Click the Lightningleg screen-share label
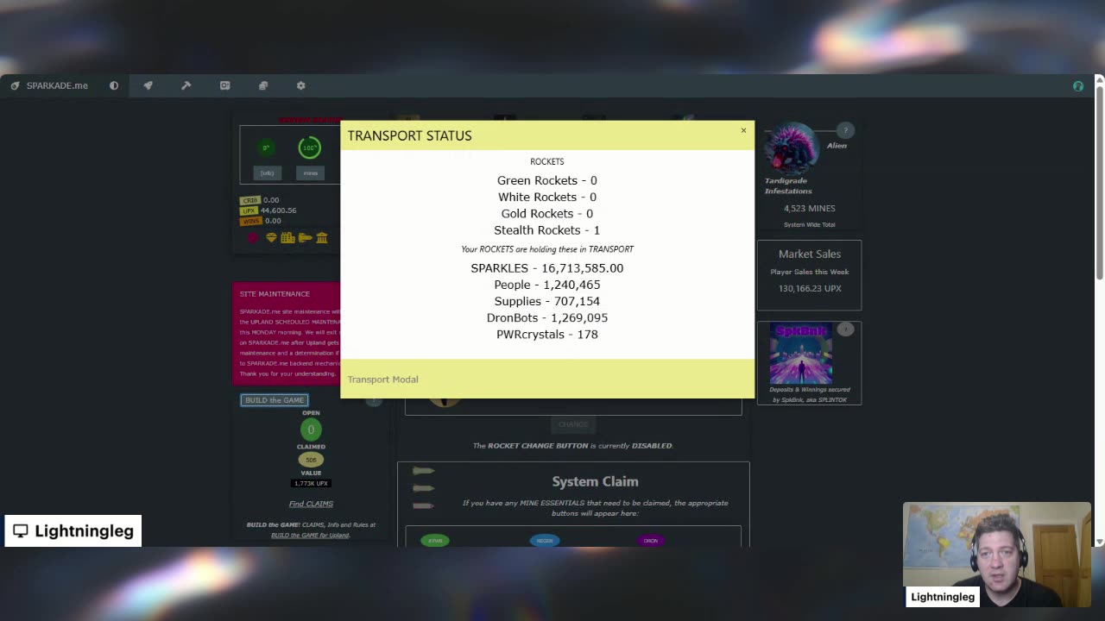 tap(73, 531)
